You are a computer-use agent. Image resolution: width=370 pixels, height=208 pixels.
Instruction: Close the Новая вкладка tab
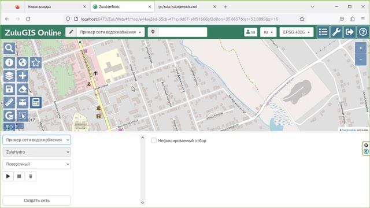click(84, 7)
